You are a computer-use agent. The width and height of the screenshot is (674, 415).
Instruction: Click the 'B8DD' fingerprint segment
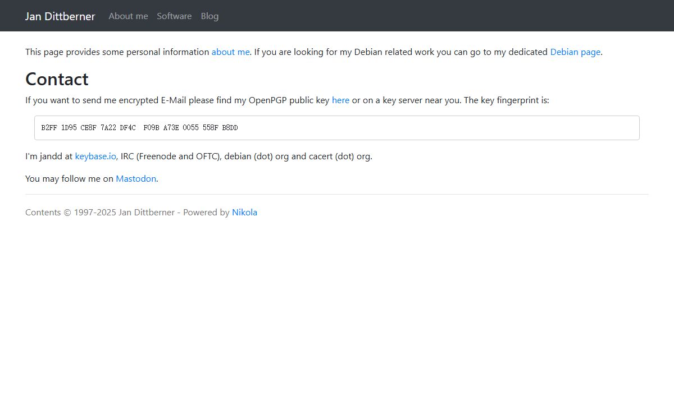tap(230, 128)
